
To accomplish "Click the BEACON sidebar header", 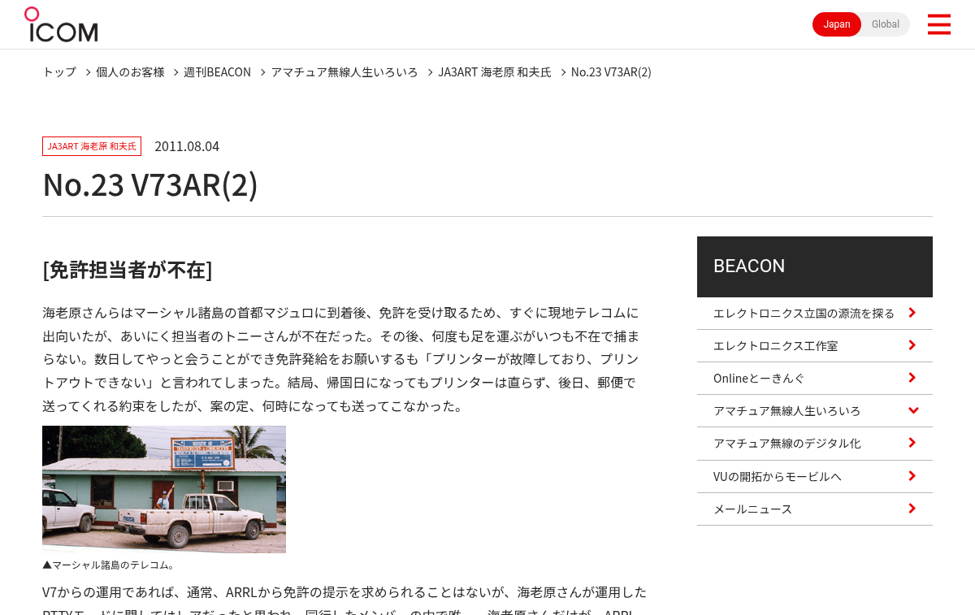I will click(815, 266).
